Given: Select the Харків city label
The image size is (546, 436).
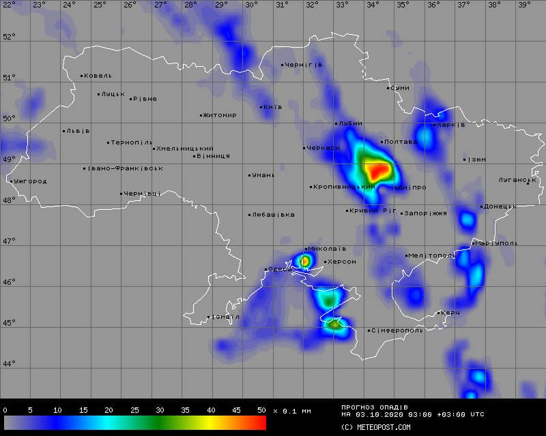Looking at the screenshot, I should tap(450, 125).
